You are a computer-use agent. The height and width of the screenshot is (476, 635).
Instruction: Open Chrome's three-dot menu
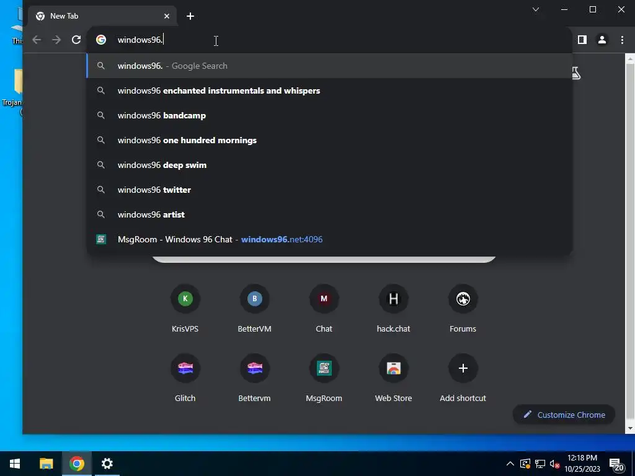pyautogui.click(x=622, y=40)
